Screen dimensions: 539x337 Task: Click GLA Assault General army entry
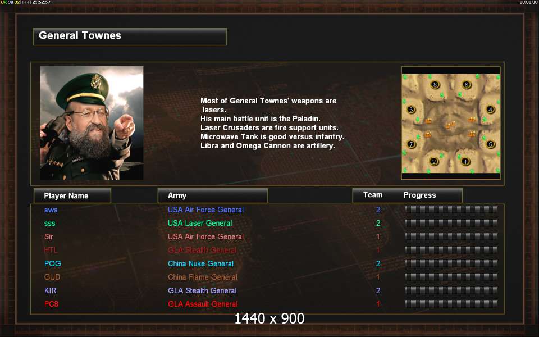pyautogui.click(x=203, y=304)
